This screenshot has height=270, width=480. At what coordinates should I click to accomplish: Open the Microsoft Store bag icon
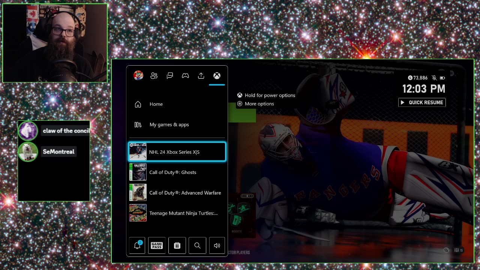[x=177, y=246]
